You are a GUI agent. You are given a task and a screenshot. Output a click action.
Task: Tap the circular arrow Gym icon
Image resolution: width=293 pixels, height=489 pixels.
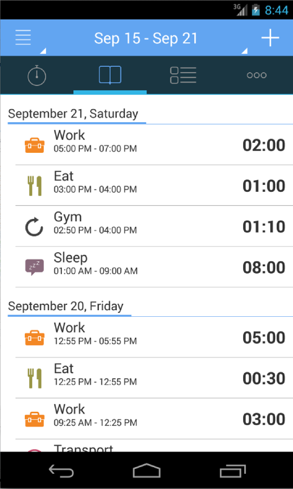[34, 227]
